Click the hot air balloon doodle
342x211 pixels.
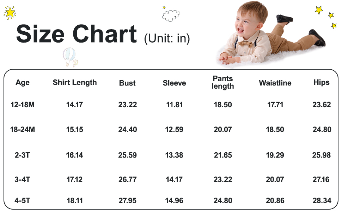pyautogui.click(x=70, y=56)
